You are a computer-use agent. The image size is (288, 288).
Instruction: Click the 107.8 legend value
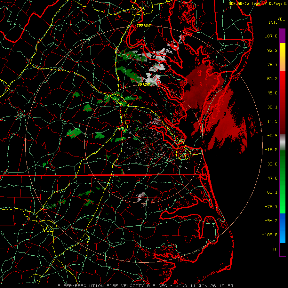271,36
